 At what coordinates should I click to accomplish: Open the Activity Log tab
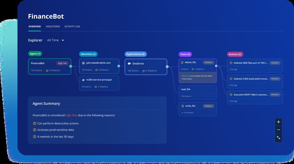(72, 26)
